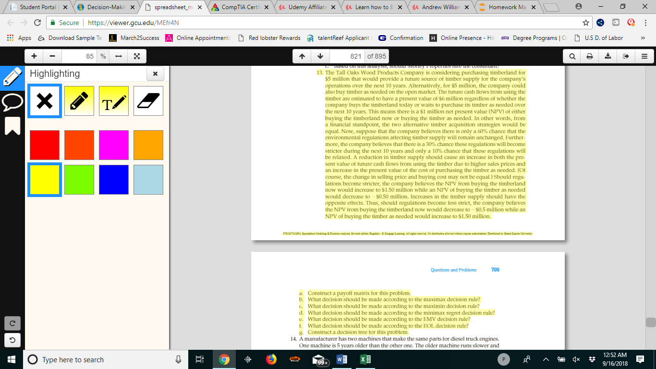Pick the red highlight color
The height and width of the screenshot is (369, 656).
pyautogui.click(x=45, y=145)
